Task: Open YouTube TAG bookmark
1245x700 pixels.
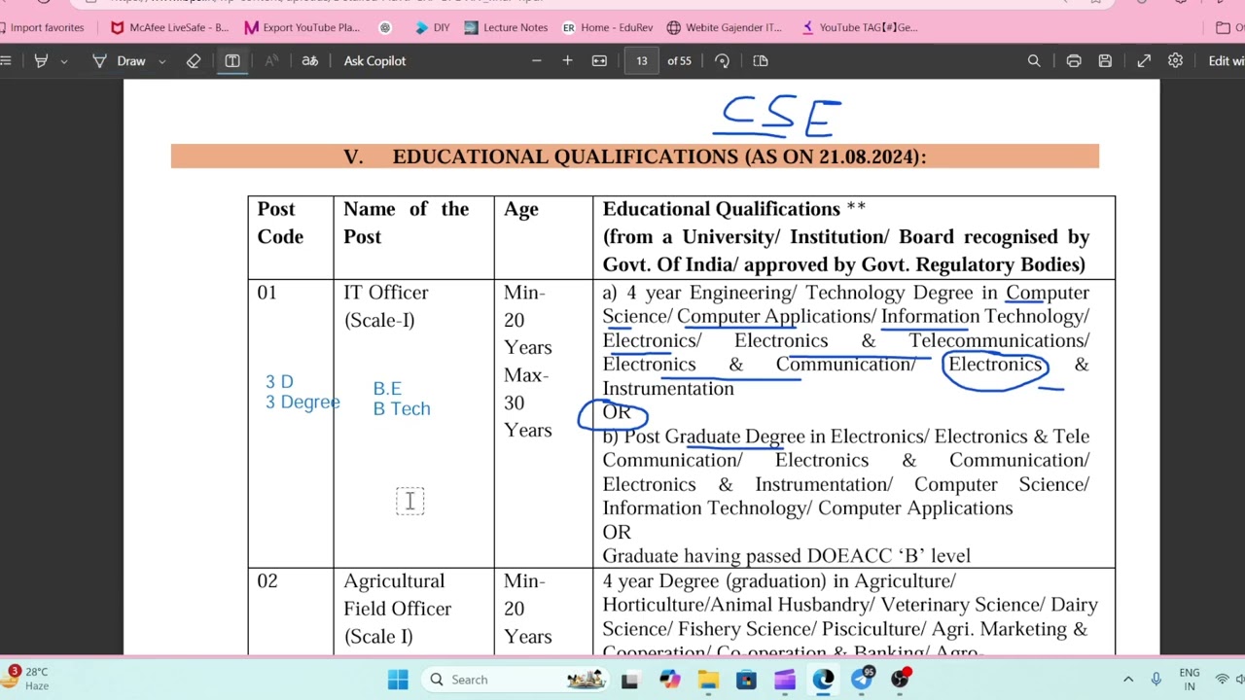Action: (x=860, y=27)
